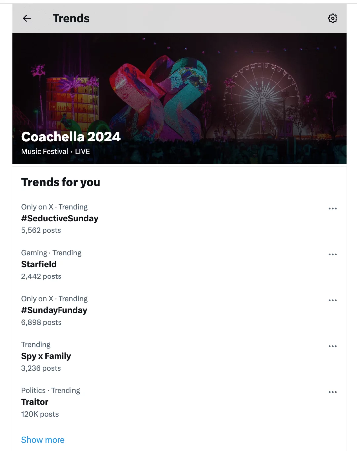Screen dimensions: 357x451
Task: Open the #SeductiveSunday trend
Action: [x=60, y=218]
